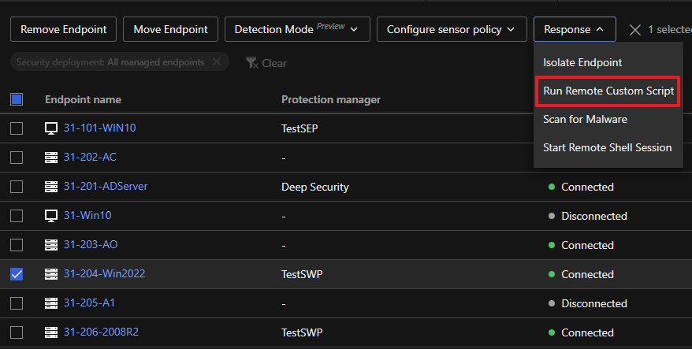Uncheck the 31-204-Win2022 checkbox

[17, 274]
